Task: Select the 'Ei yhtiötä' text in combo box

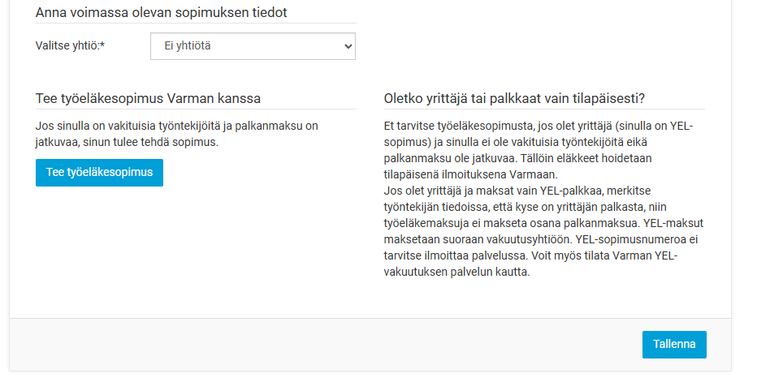Action: coord(188,45)
